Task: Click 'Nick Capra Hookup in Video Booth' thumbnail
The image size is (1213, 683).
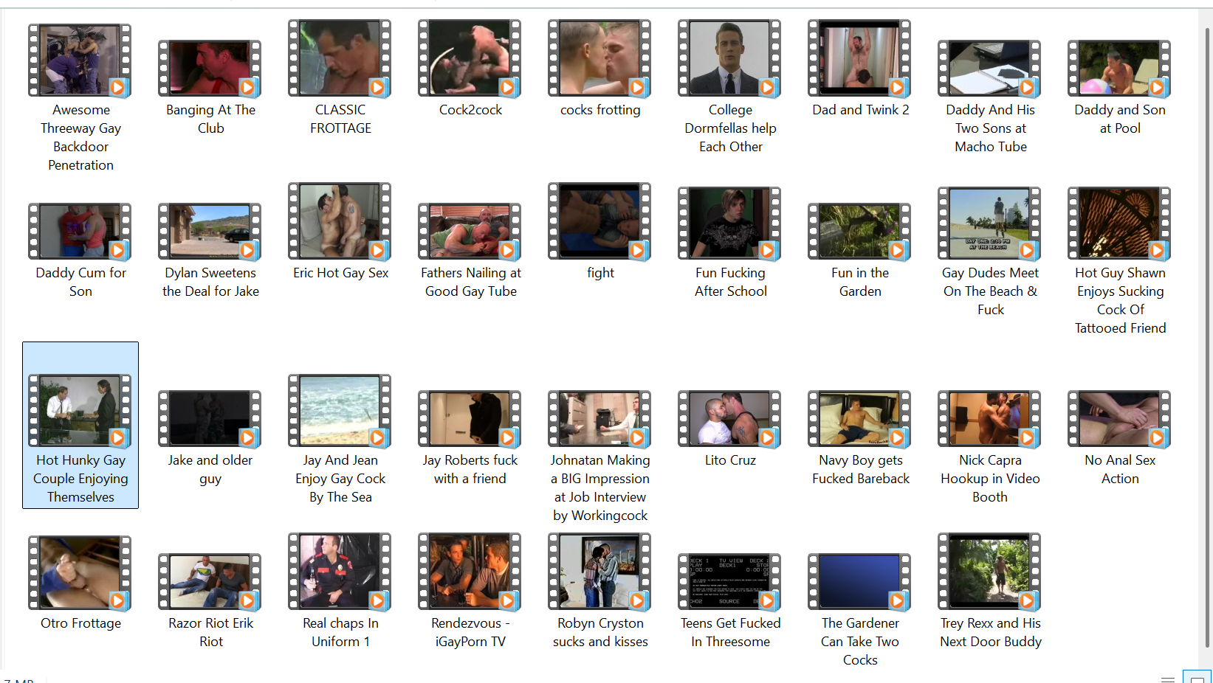Action: pyautogui.click(x=989, y=418)
